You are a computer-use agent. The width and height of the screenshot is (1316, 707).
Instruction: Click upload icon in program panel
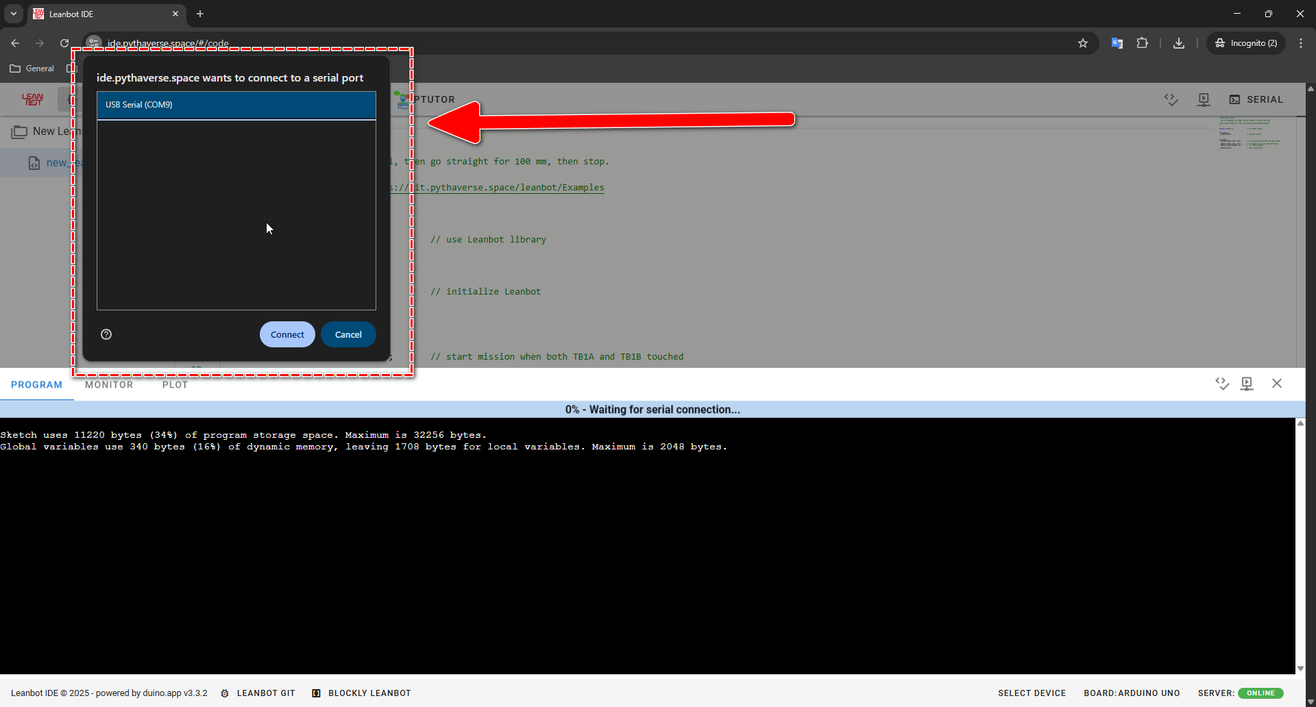pyautogui.click(x=1247, y=384)
